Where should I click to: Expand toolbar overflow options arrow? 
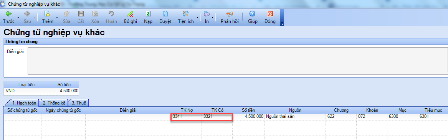[282, 24]
